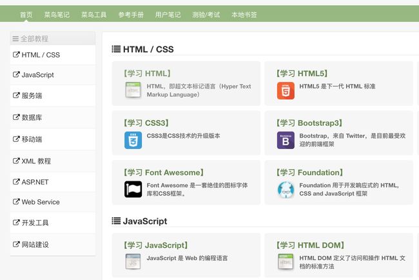Open the 【学习 HTML5】 tutorial title
This screenshot has width=419, height=280.
302,74
